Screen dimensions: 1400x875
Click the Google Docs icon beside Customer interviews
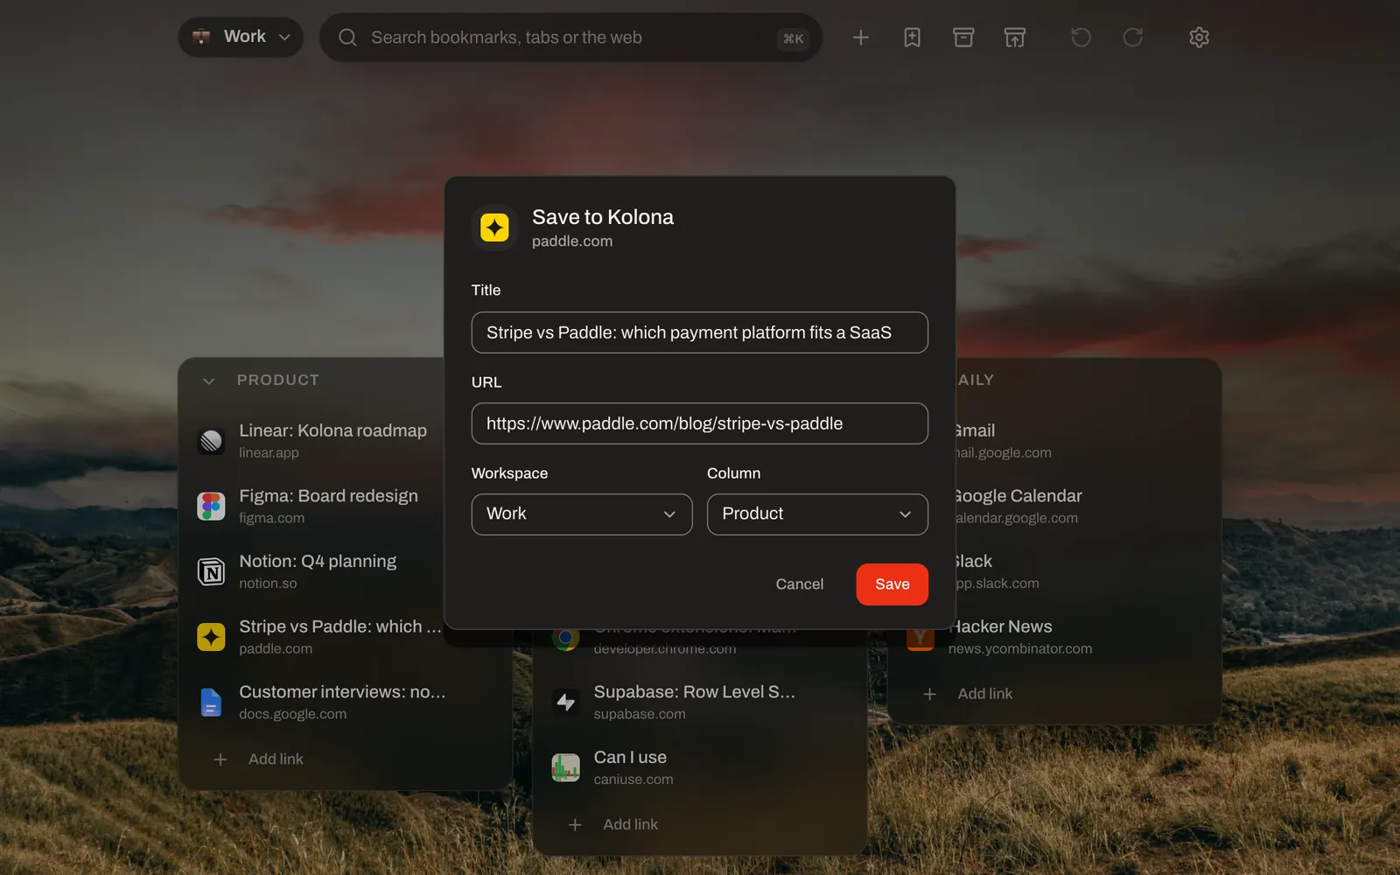tap(211, 703)
